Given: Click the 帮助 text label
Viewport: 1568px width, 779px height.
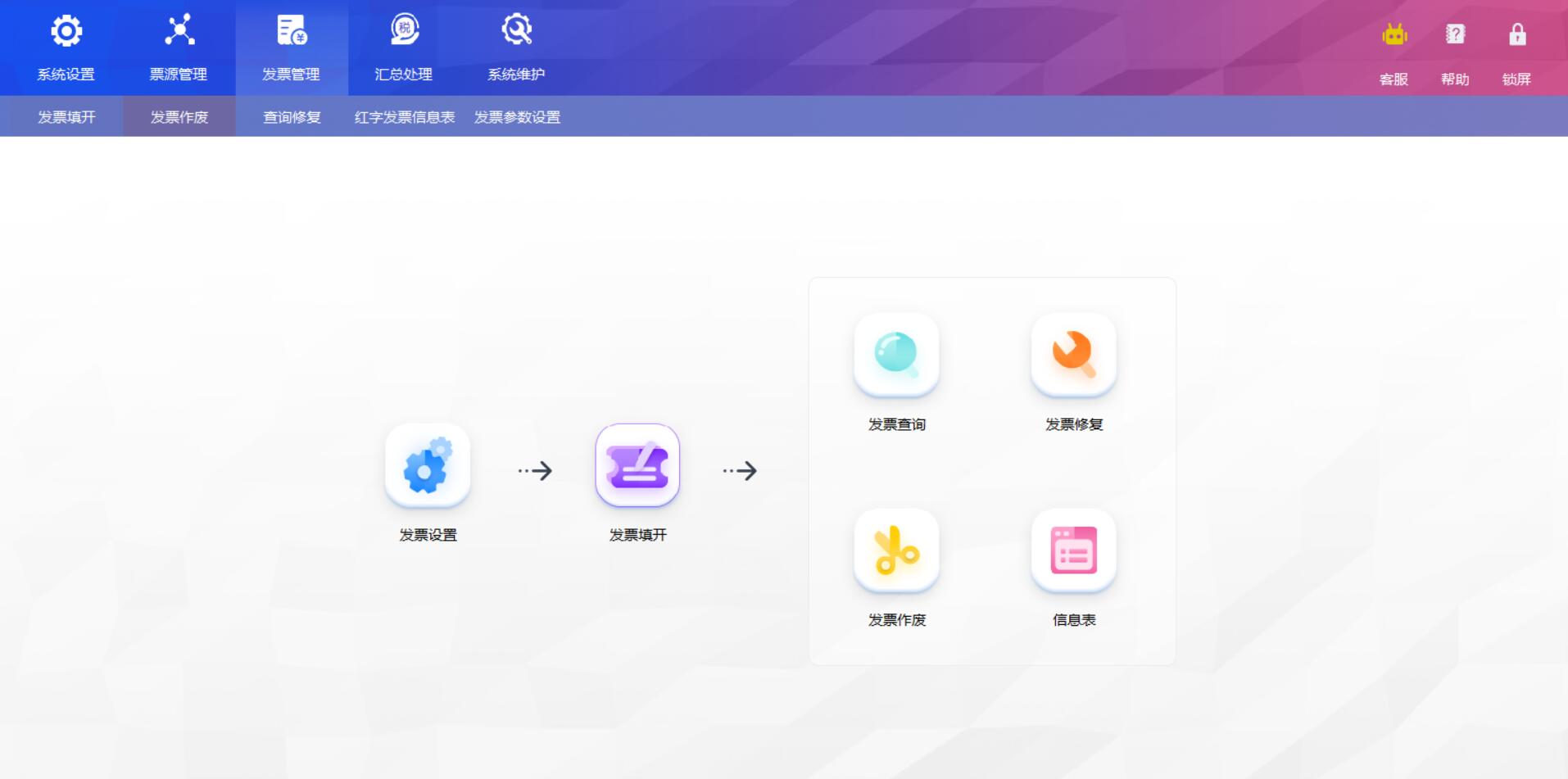Looking at the screenshot, I should (1455, 79).
